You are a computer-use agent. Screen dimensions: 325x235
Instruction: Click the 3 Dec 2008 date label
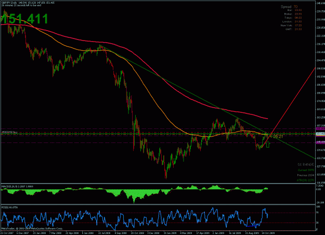click(153, 233)
